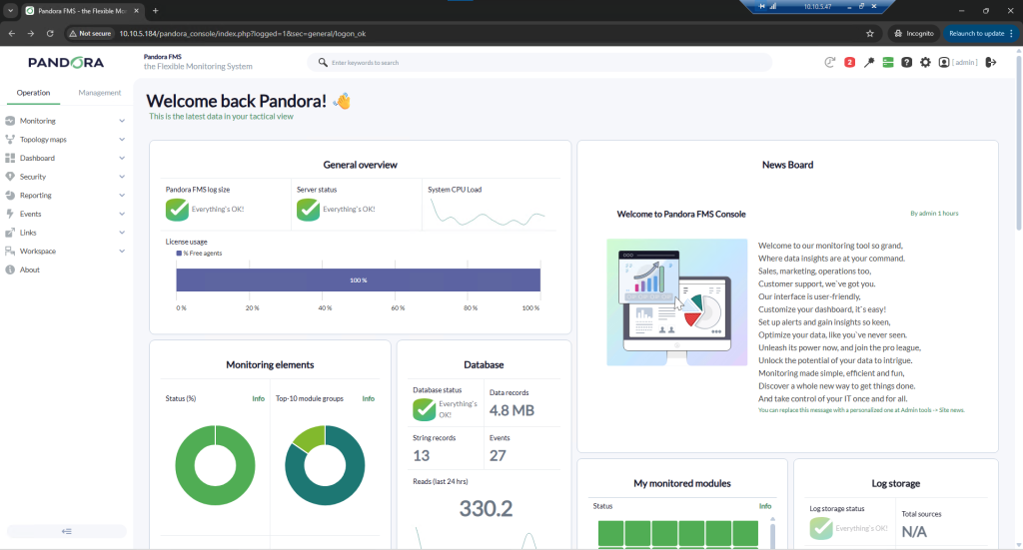Click the Workspace sidebar icon

pyautogui.click(x=10, y=251)
